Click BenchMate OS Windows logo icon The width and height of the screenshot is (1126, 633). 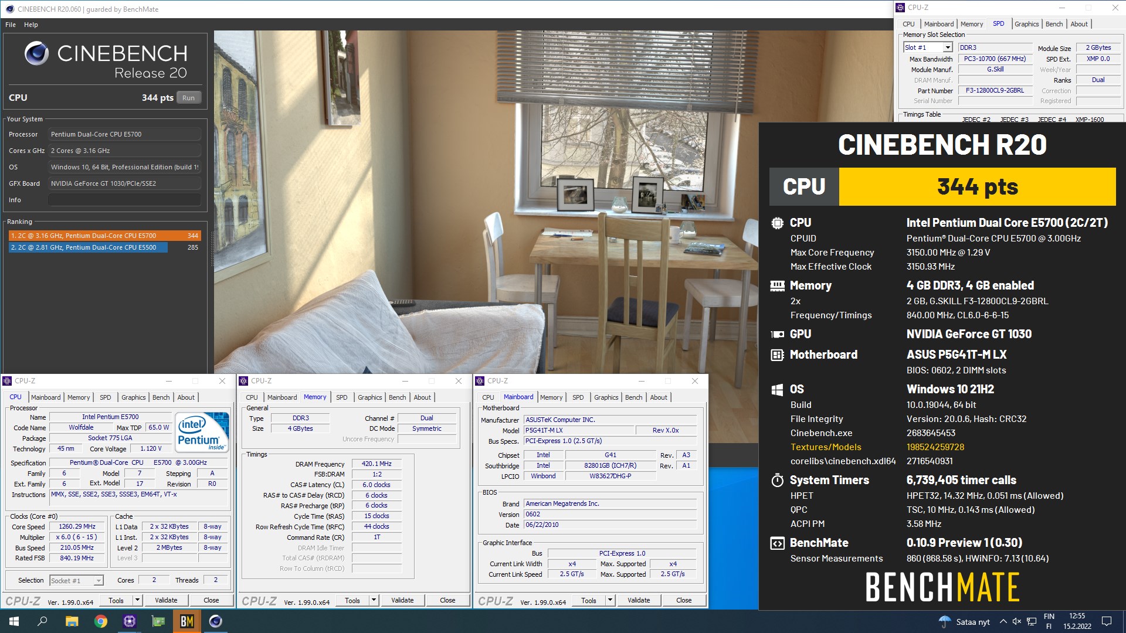[x=777, y=390]
